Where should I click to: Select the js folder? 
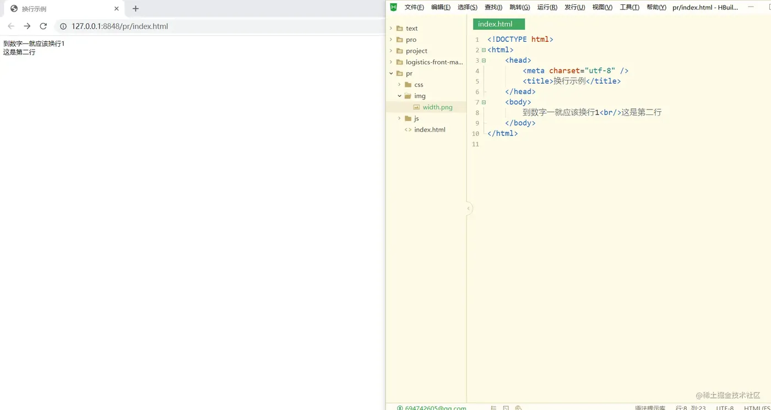[426, 118]
